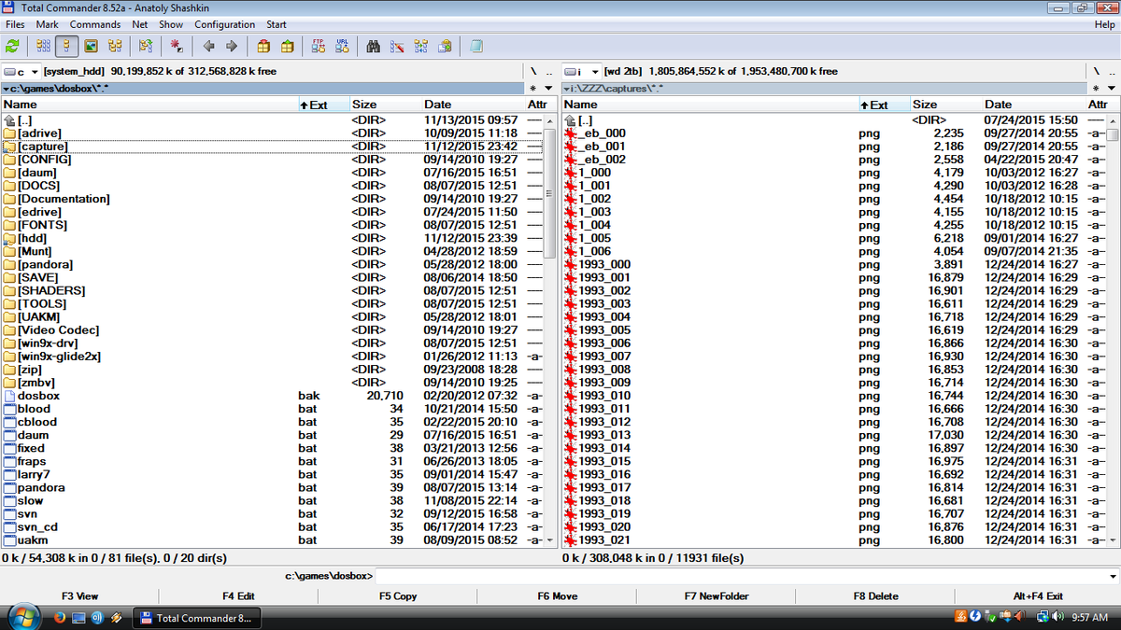Screen dimensions: 1121x630
Task: Click the Unpack files gift box icon
Action: [x=288, y=46]
